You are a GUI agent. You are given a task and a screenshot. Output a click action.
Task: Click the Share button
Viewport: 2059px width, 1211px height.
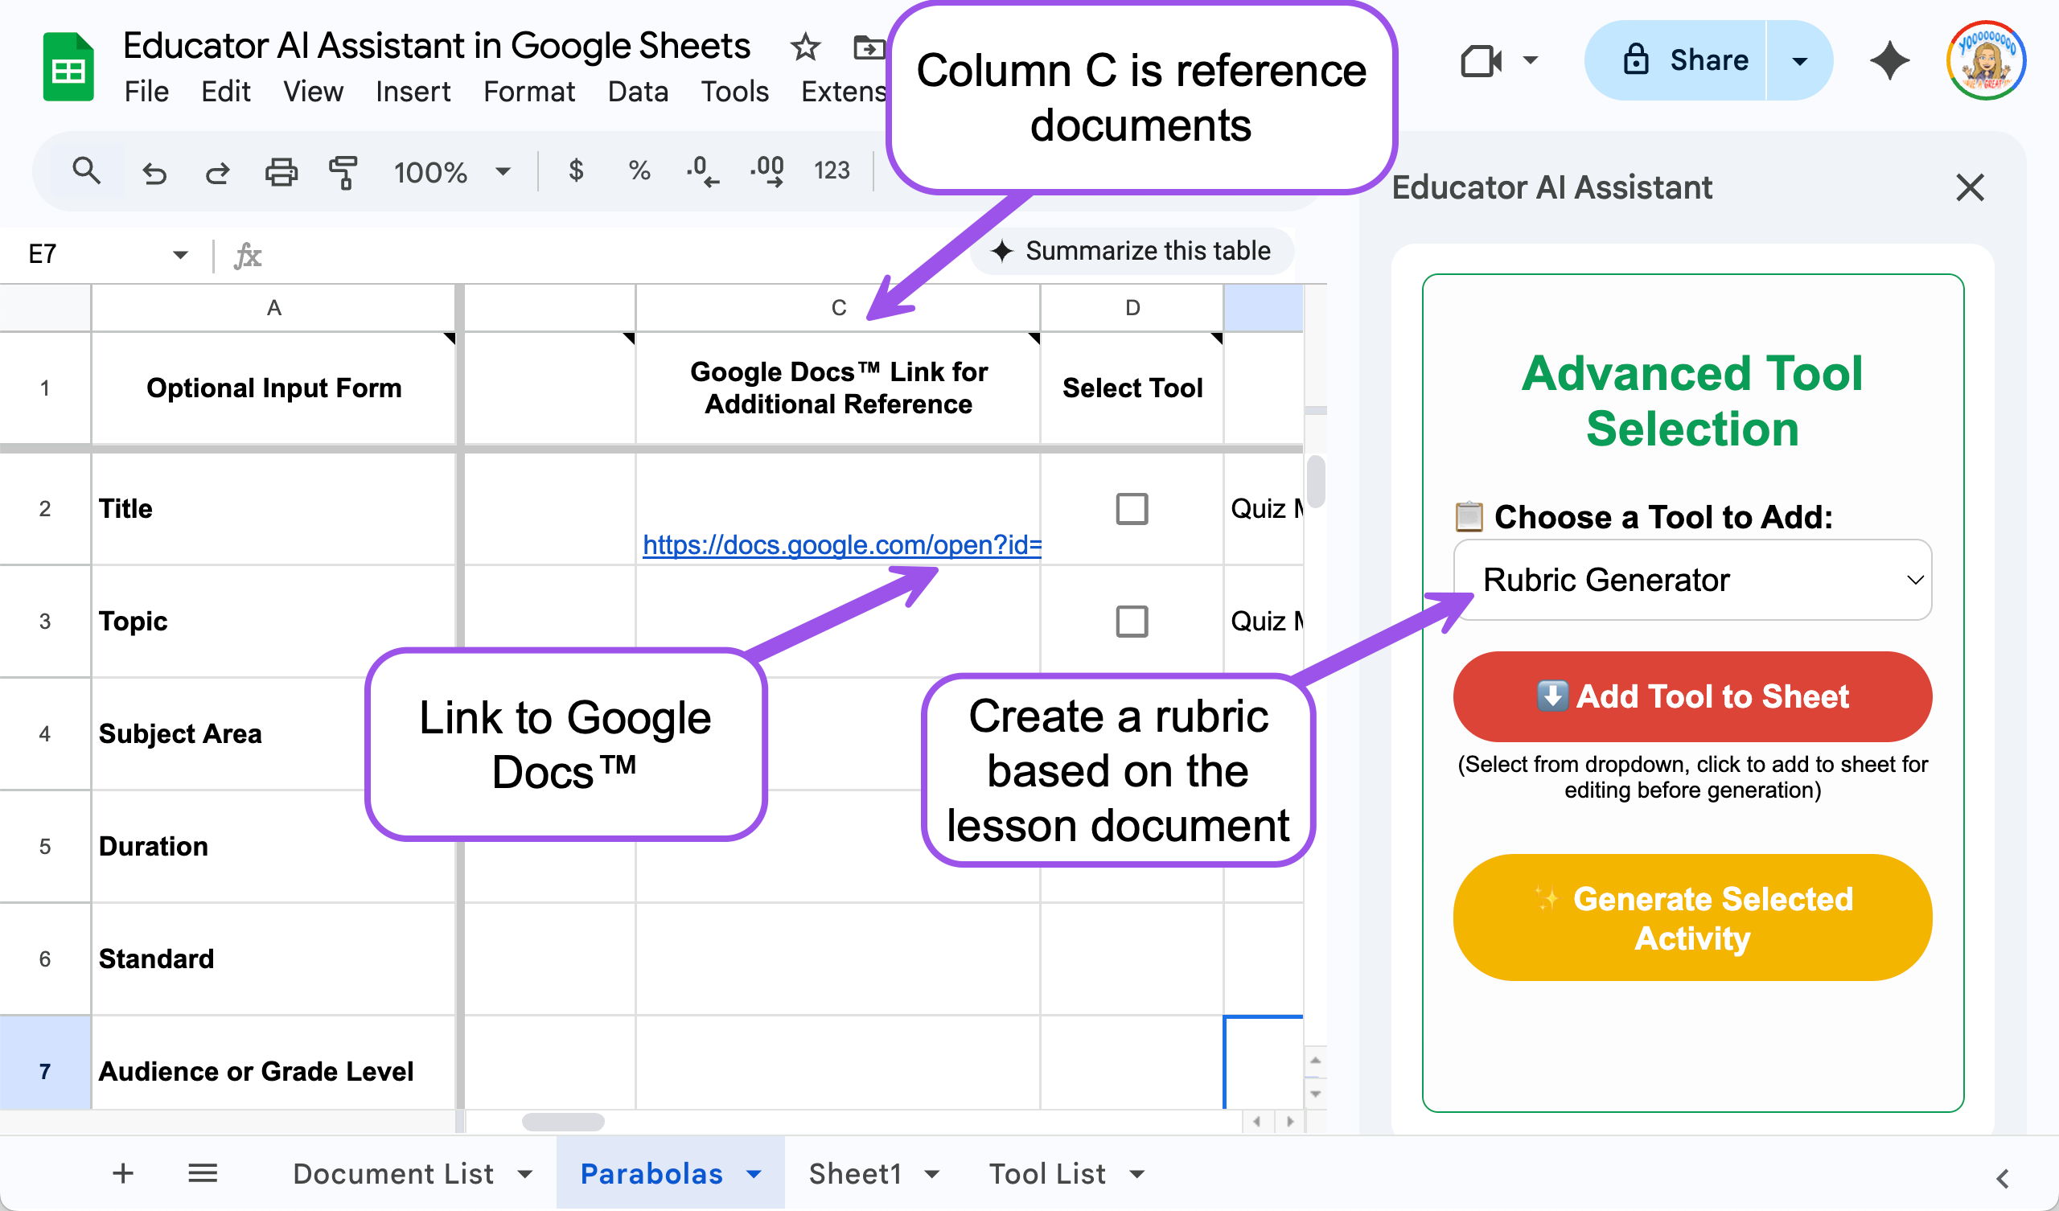[1676, 60]
